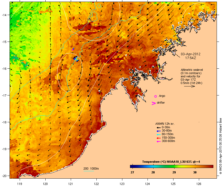Click the colorbar value label 30
This screenshot has height=186, width=224.
pos(195,172)
